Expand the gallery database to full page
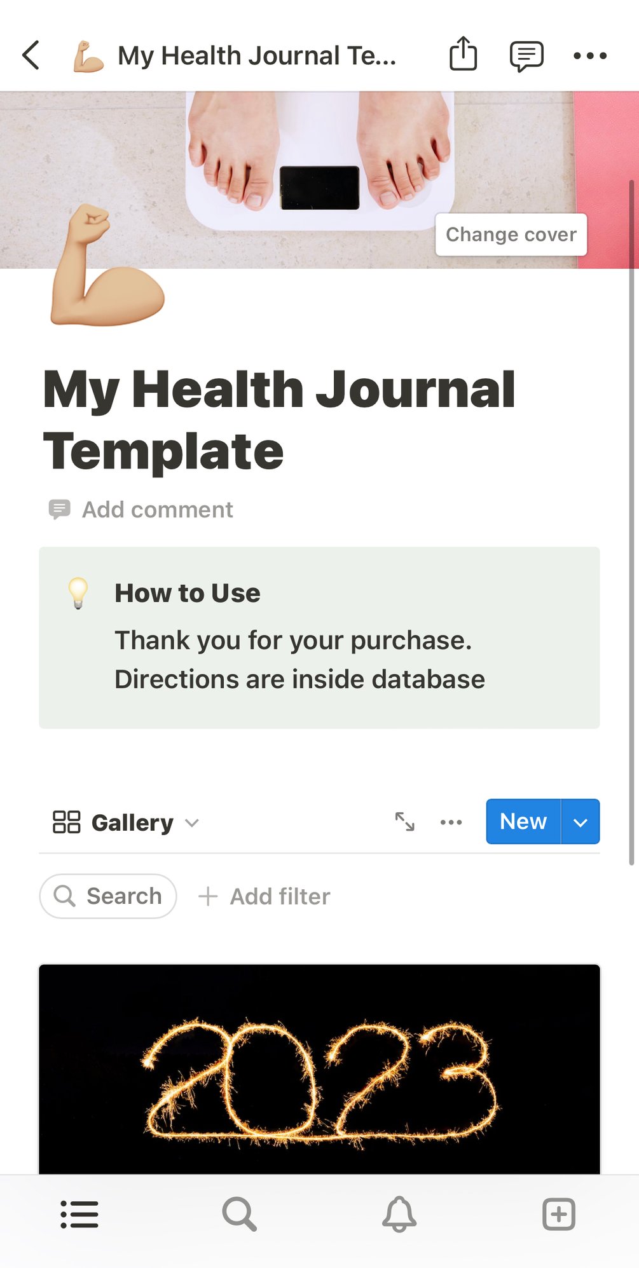This screenshot has width=639, height=1268. tap(405, 821)
